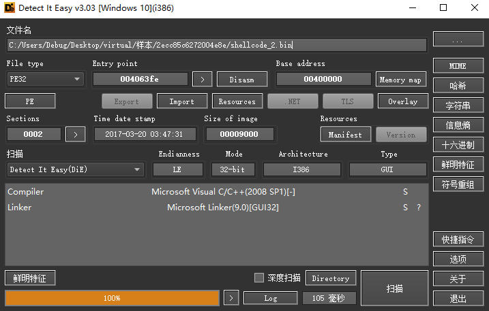Open the Import table
The image size is (489, 311).
(x=181, y=101)
